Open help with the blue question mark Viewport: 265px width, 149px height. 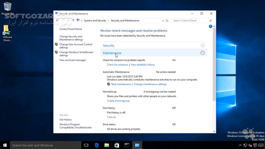pos(211,27)
